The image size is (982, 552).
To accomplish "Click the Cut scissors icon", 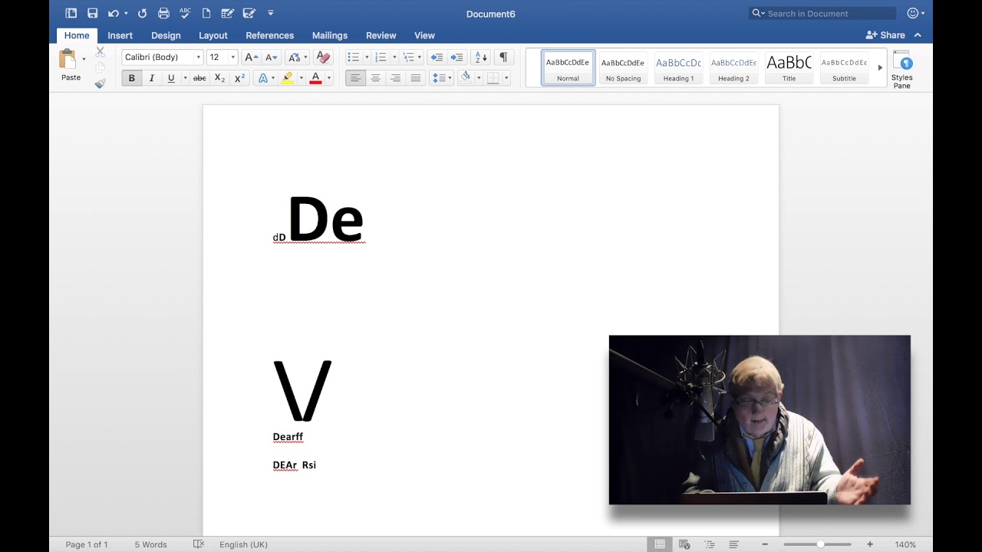I will click(100, 52).
